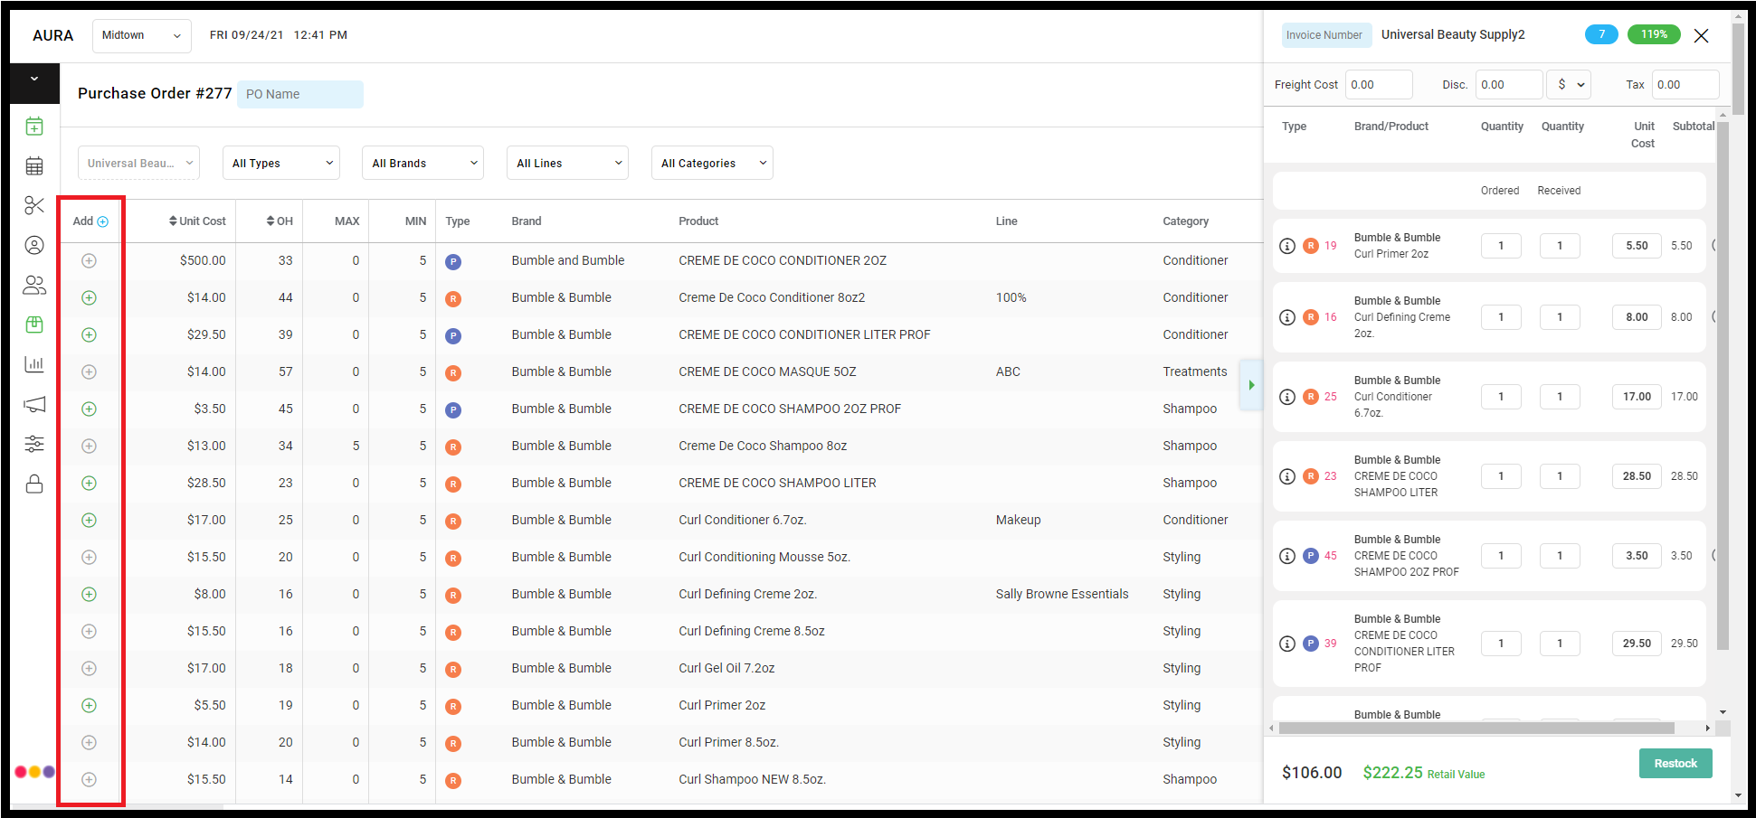Add CREME DE COCO MASQUE 5OZ to order
The height and width of the screenshot is (818, 1756).
click(x=89, y=371)
